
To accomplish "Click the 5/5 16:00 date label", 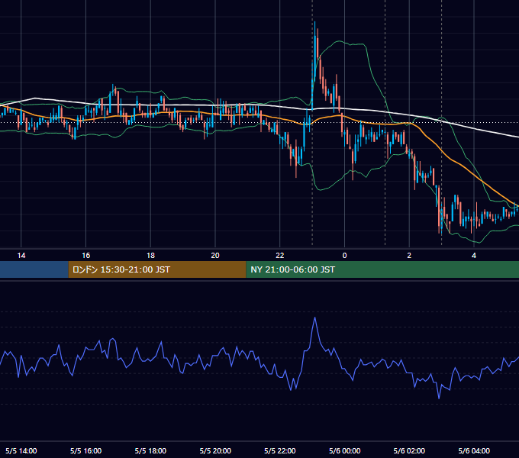I will (85, 450).
